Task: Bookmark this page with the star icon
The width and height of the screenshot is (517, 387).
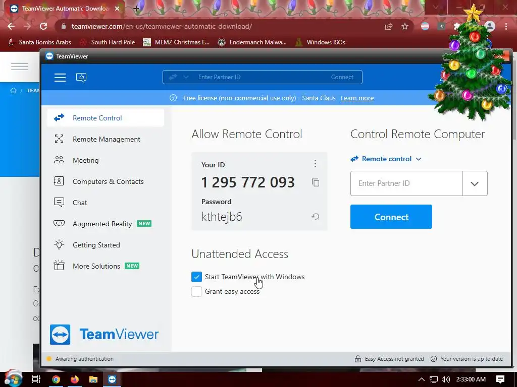Action: click(405, 26)
